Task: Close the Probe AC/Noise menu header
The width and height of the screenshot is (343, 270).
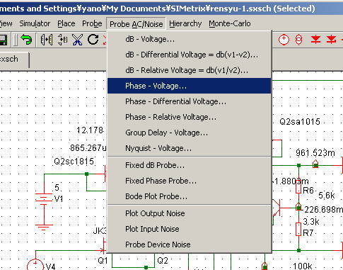Action: [x=136, y=24]
